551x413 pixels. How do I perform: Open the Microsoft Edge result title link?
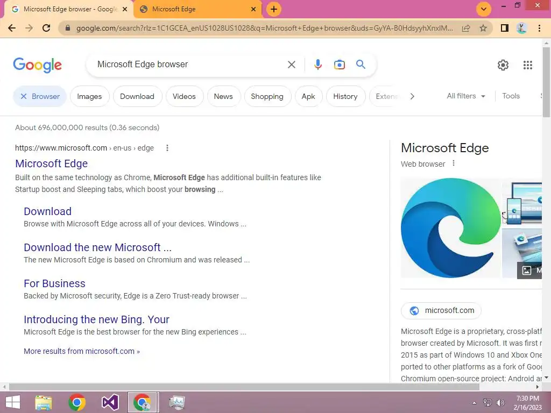coord(51,163)
